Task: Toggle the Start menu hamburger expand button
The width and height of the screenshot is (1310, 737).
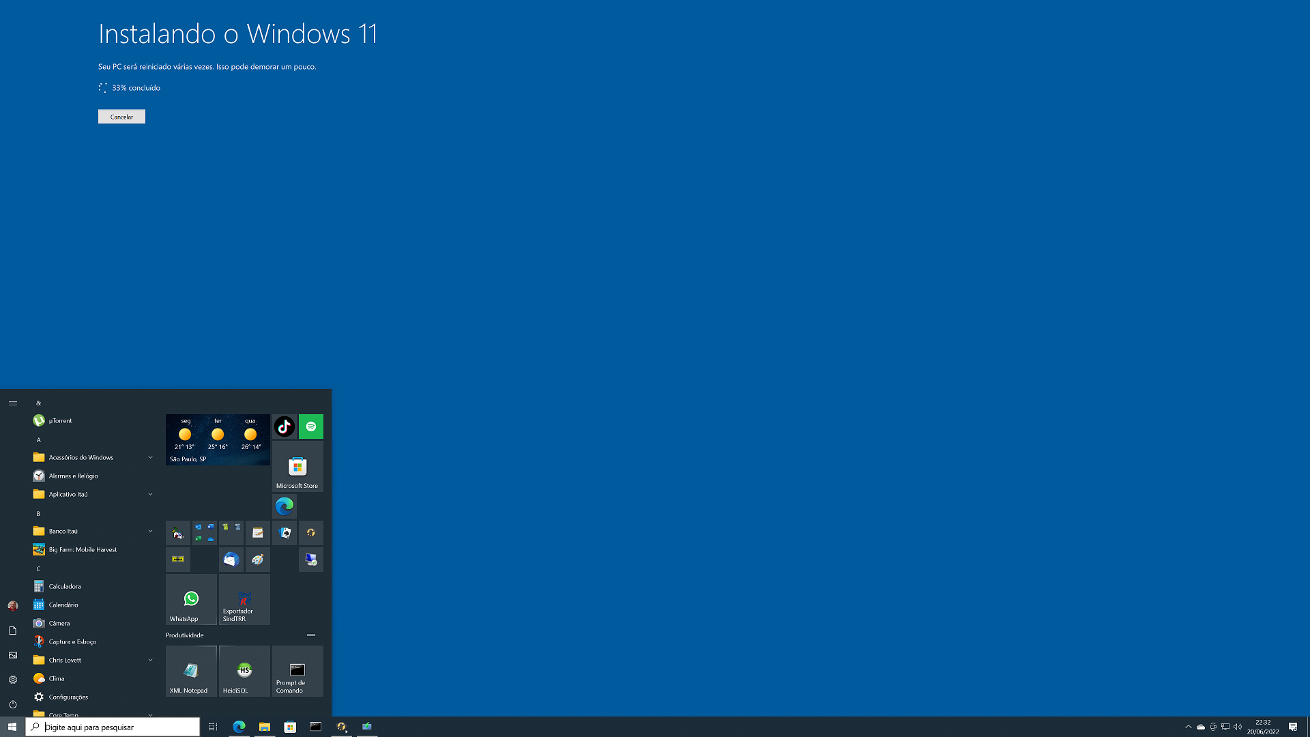Action: (x=13, y=403)
